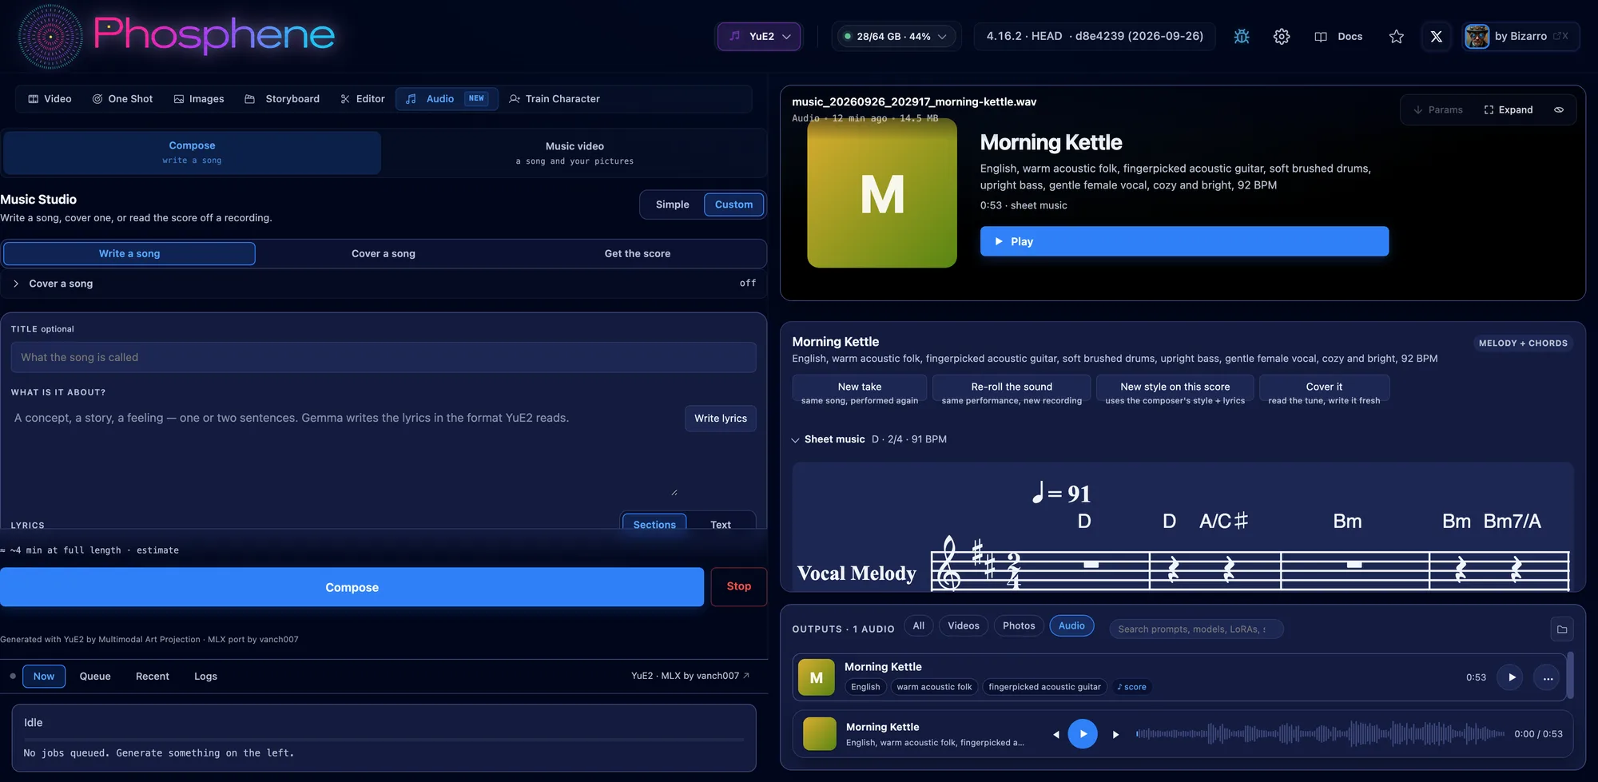Click the Write lyrics button
Viewport: 1598px width, 782px height.
[x=721, y=419]
